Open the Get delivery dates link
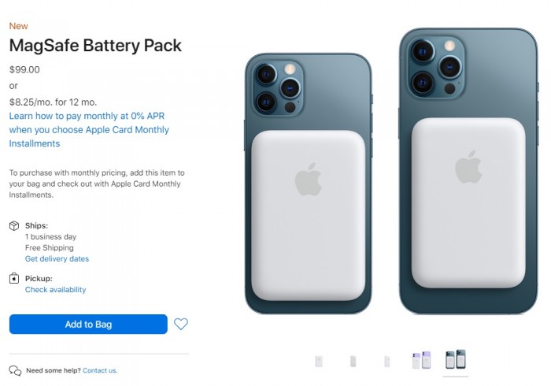The width and height of the screenshot is (551, 386). [57, 258]
